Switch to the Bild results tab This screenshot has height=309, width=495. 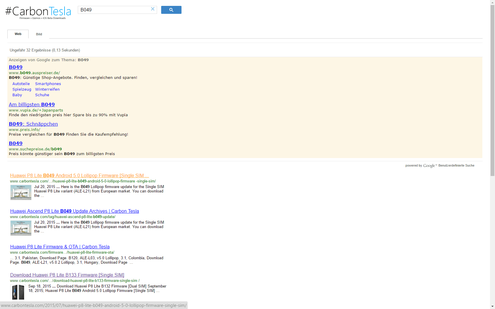click(x=39, y=34)
